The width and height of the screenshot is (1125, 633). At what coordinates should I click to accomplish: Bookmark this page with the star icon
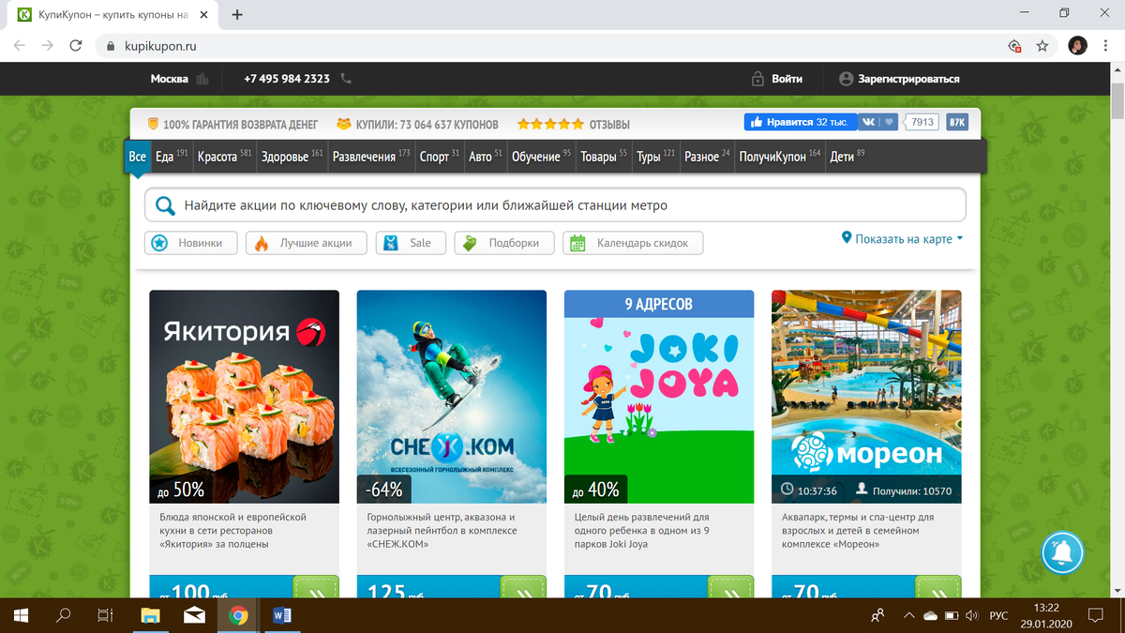[x=1042, y=45]
